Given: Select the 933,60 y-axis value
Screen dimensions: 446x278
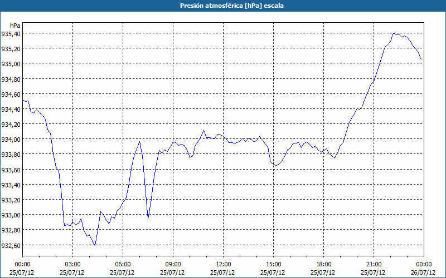Looking at the screenshot, I should tap(11, 170).
